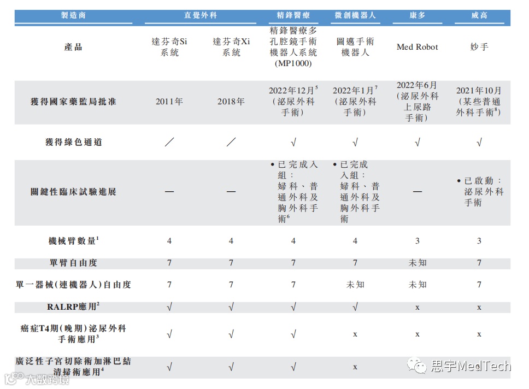The image size is (529, 389).
Task: Click the 威高 header cell
Action: pyautogui.click(x=479, y=15)
